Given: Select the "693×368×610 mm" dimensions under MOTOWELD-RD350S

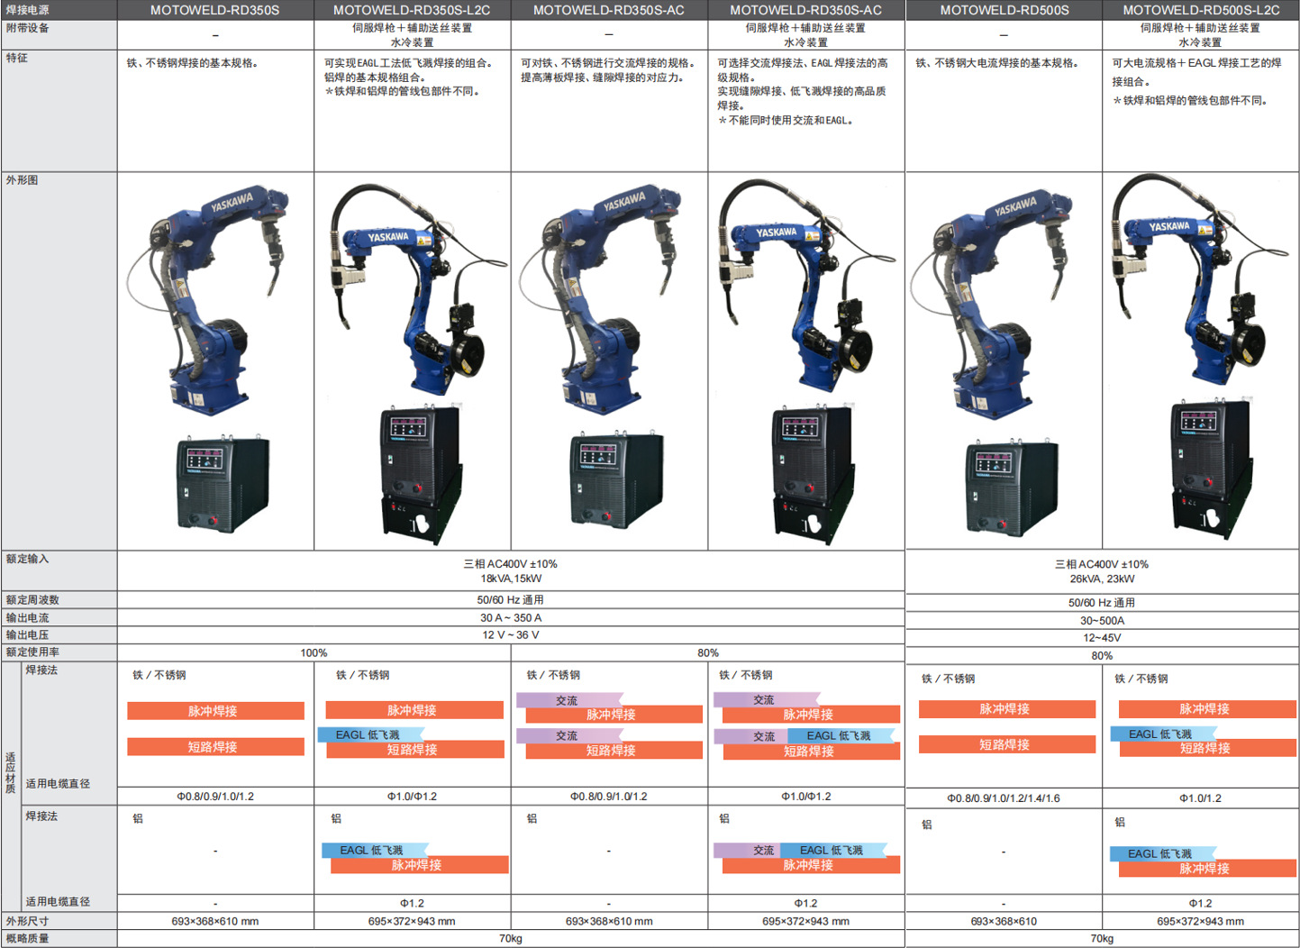Looking at the screenshot, I should pos(215,922).
